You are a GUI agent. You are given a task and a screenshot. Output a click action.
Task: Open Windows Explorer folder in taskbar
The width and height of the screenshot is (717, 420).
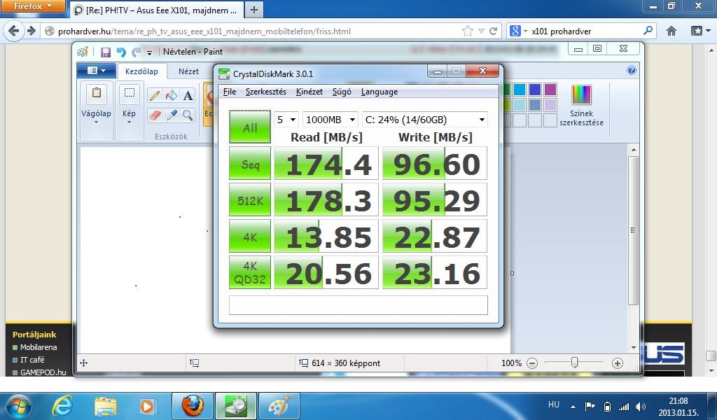[x=106, y=406]
